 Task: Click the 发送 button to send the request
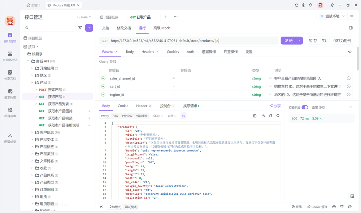tap(289, 40)
